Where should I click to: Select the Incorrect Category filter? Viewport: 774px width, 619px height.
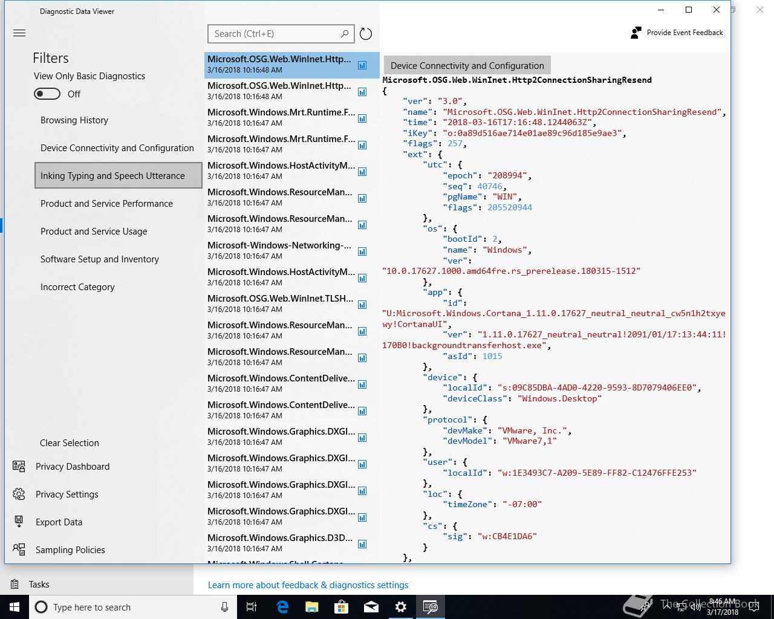pos(77,287)
